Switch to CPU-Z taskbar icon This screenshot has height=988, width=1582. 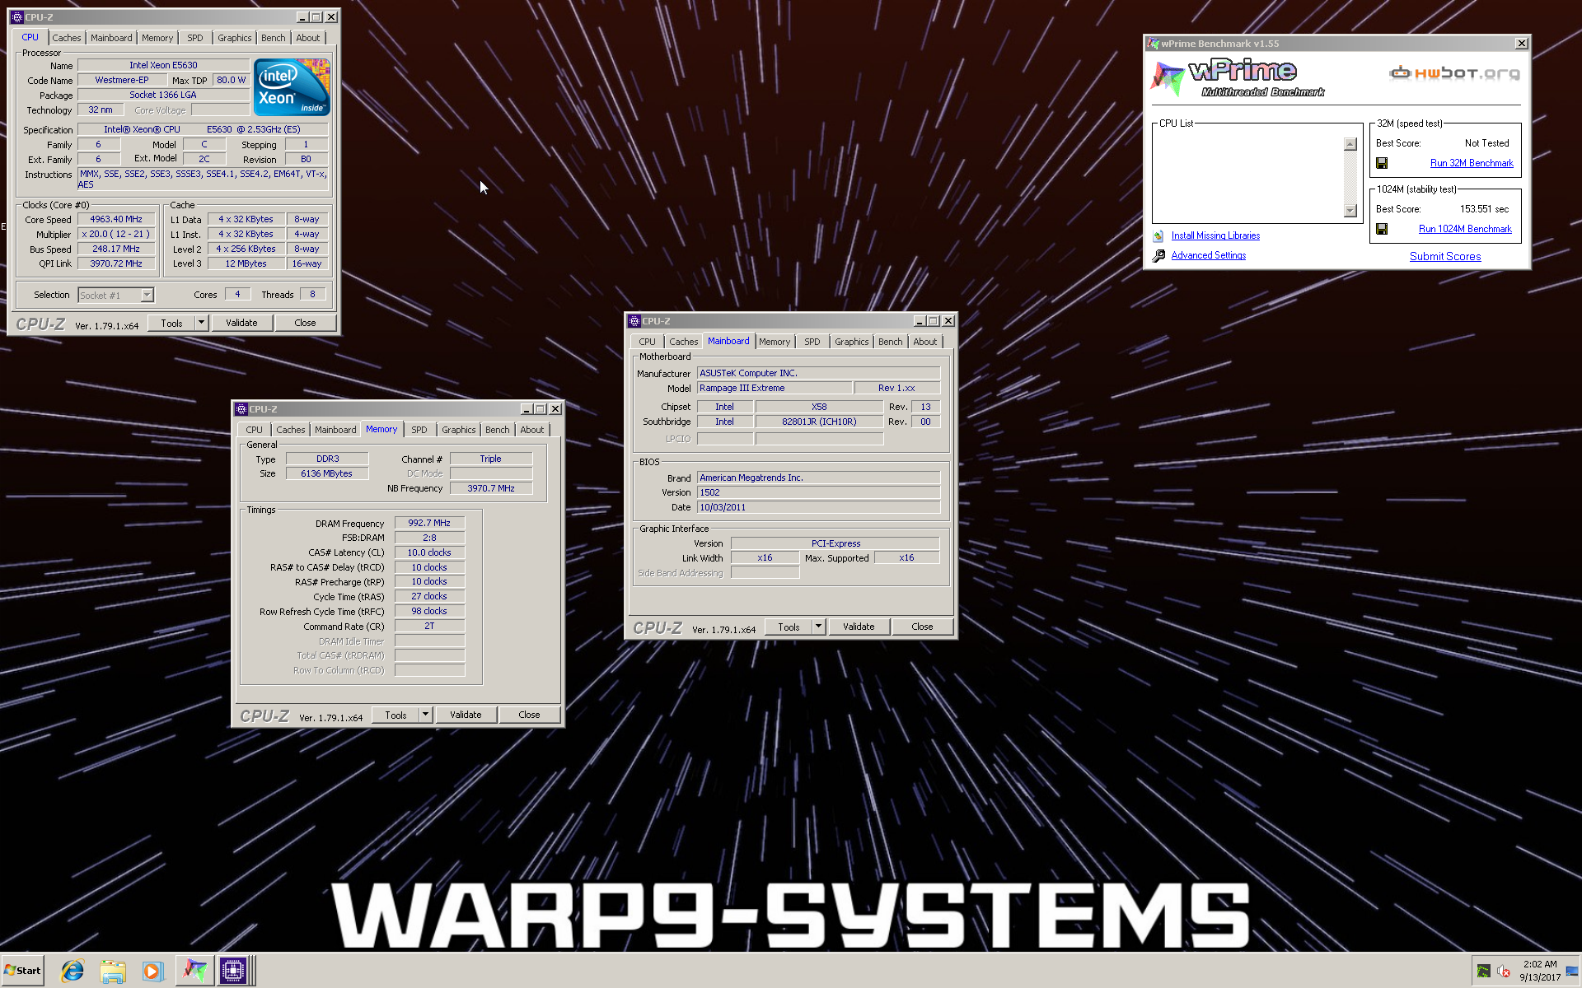click(233, 971)
